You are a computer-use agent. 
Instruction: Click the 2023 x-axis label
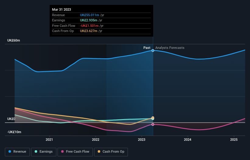tap(142, 140)
